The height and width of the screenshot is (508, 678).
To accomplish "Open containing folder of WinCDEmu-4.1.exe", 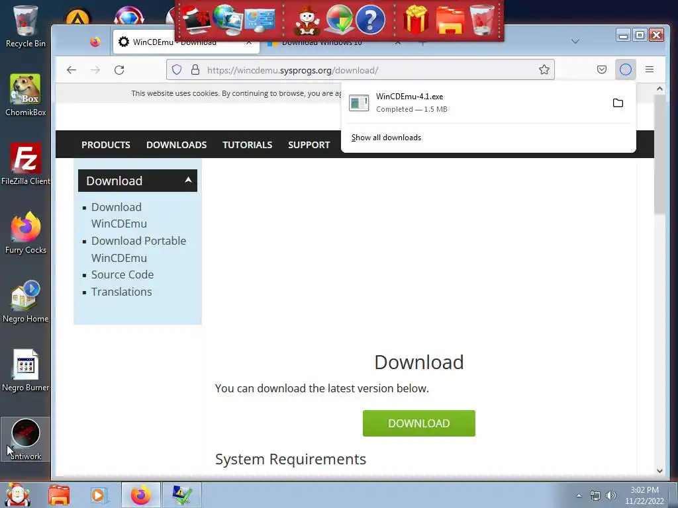I will pos(618,103).
